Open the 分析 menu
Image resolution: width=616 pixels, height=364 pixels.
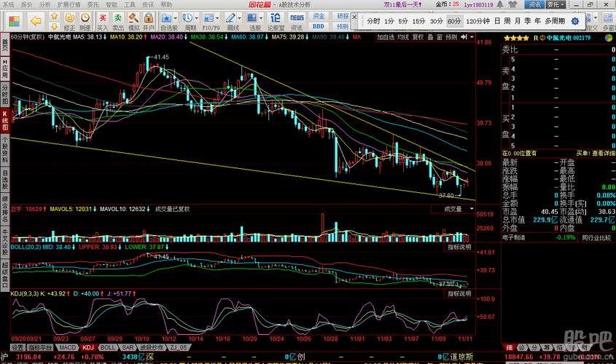coord(45,4)
